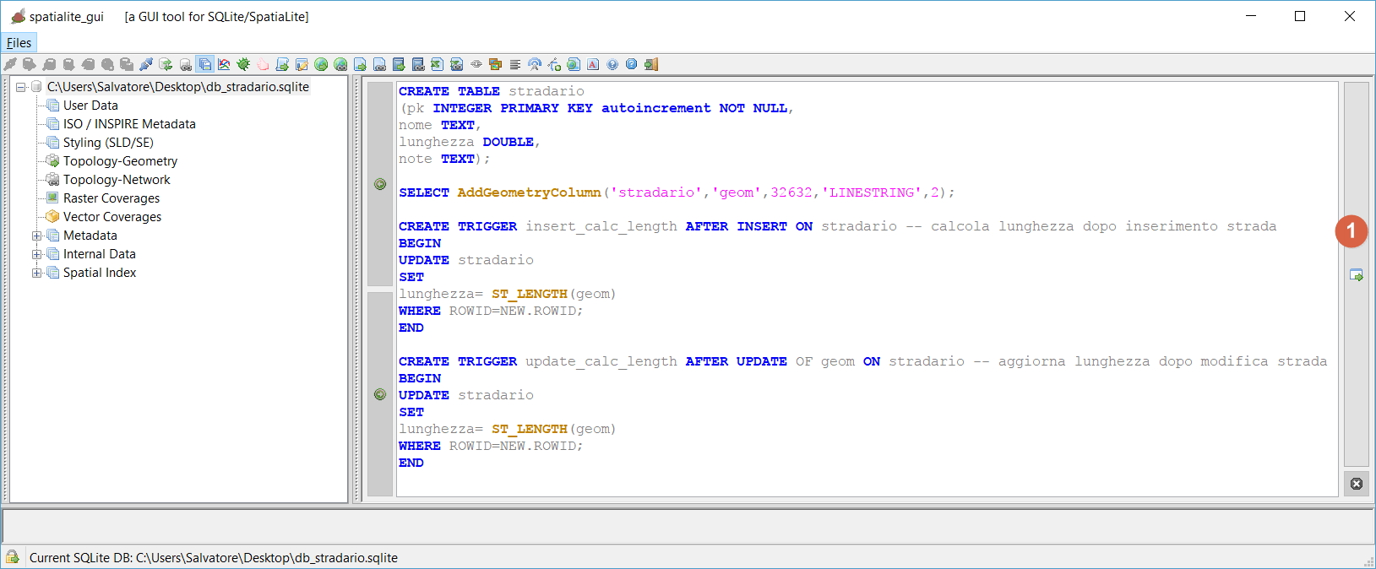Screen dimensions: 1376x569
Task: Click the text-lines charset toolbar icon
Action: coord(515,64)
